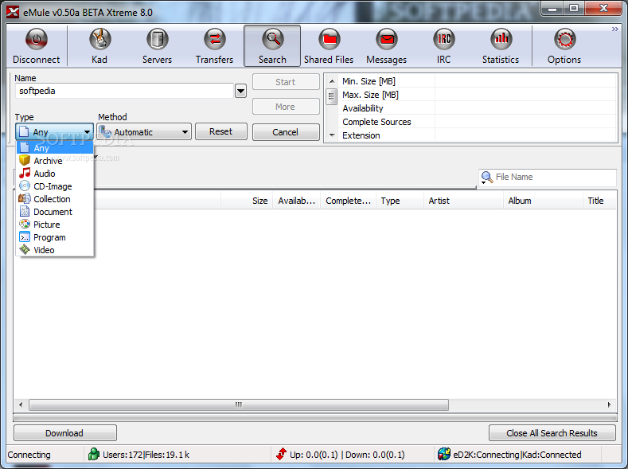Viewport: 628px width, 469px height.
Task: Choose Document file type
Action: pos(55,212)
